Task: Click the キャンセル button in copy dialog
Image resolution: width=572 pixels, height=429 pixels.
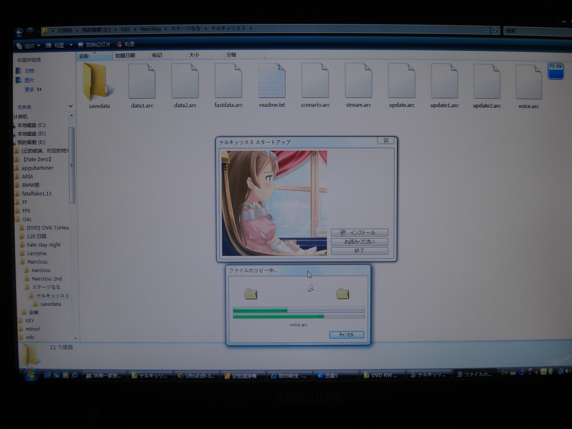Action: 346,335
